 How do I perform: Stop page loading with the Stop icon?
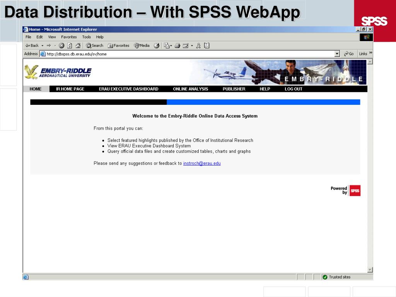(61, 46)
